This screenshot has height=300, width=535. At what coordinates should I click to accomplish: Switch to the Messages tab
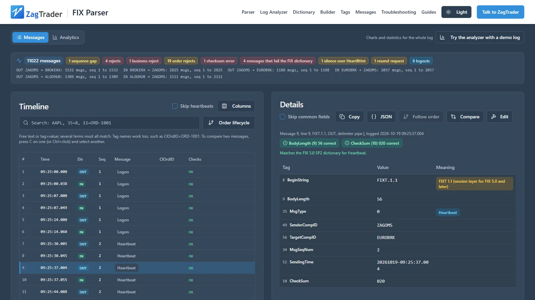[30, 37]
